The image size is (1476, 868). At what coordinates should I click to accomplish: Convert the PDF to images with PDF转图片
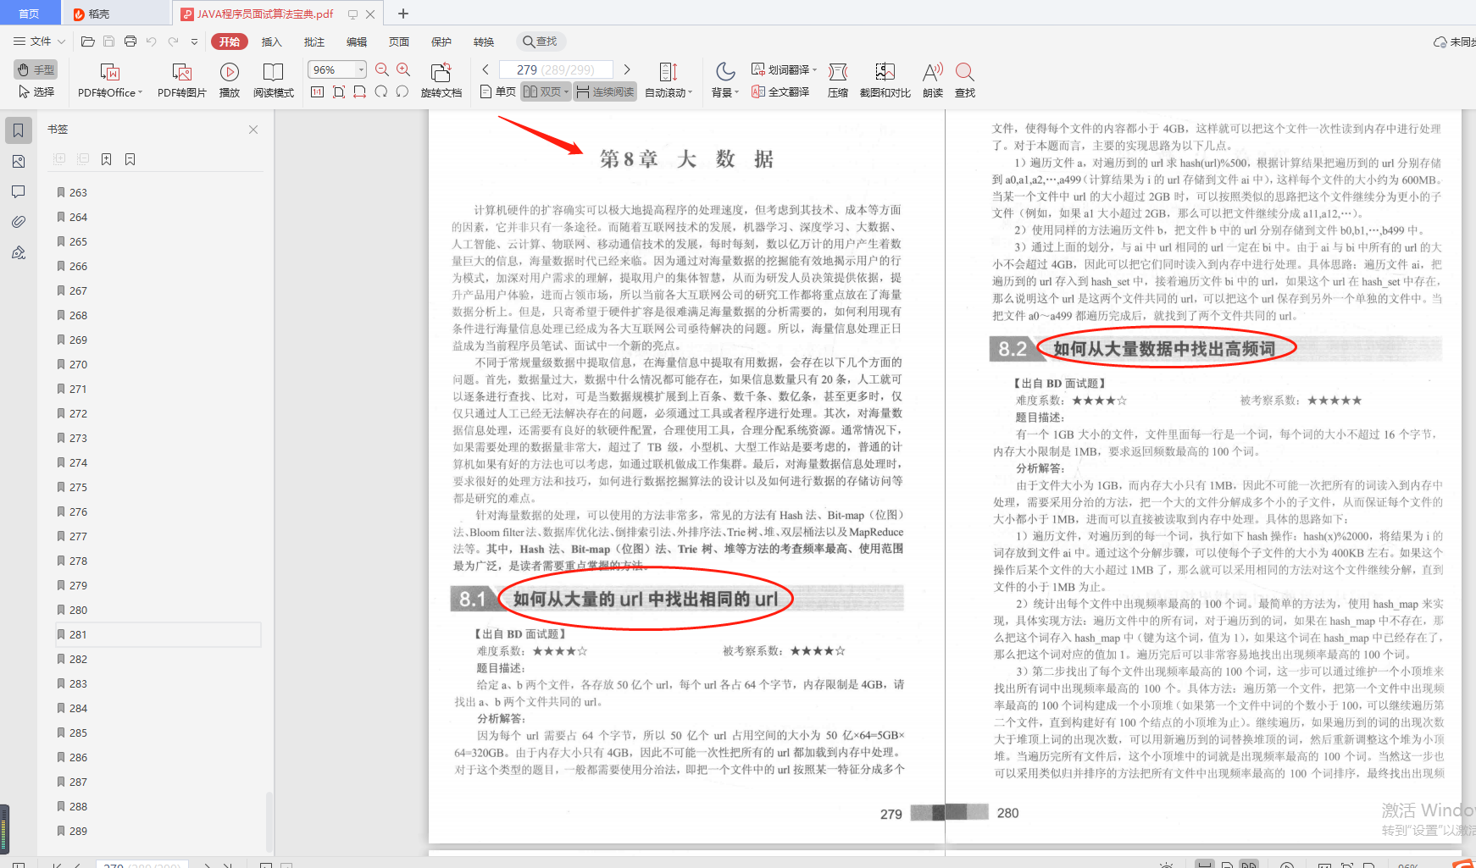point(181,80)
